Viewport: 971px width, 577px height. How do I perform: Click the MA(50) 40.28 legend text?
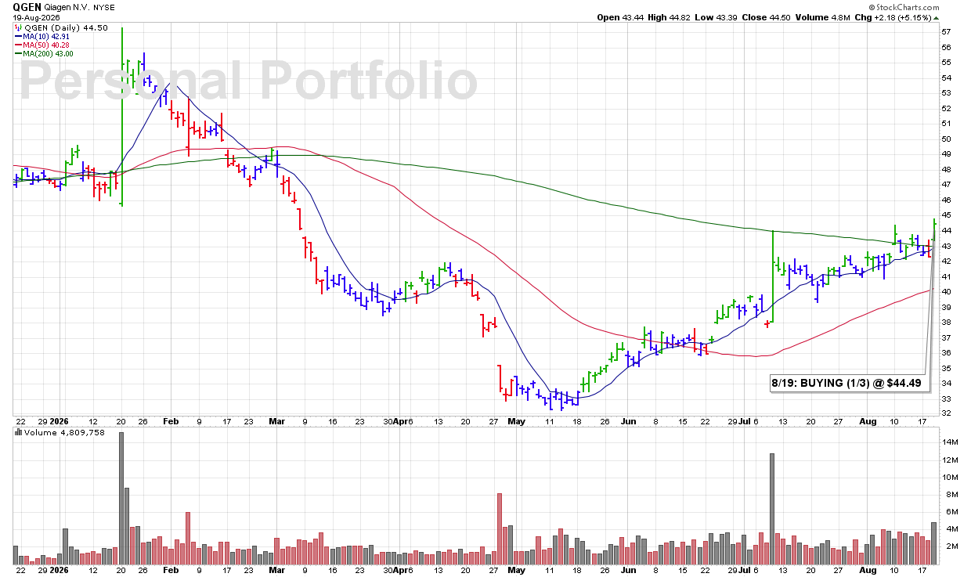[x=46, y=45]
